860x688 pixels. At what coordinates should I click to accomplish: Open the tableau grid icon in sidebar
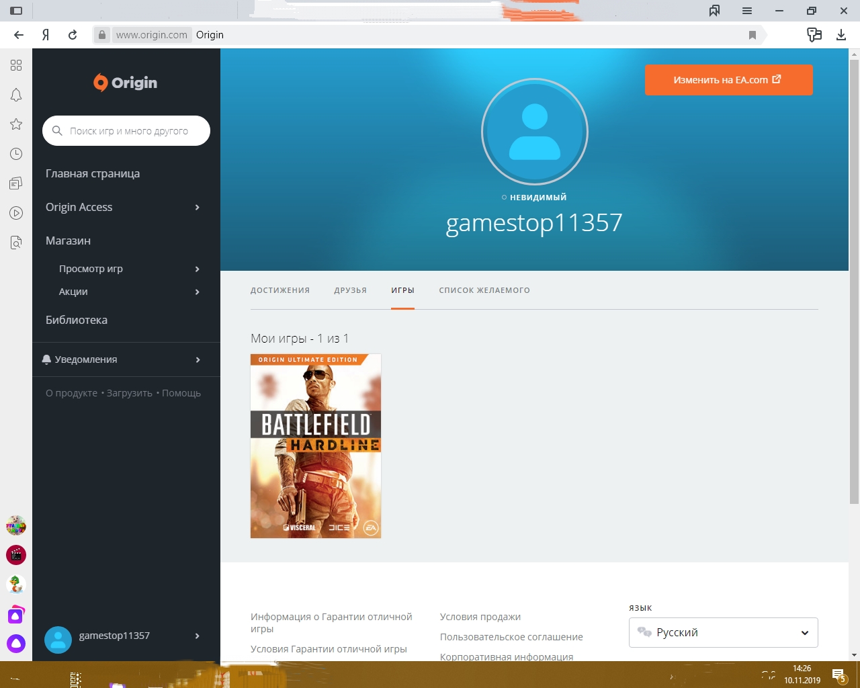pyautogui.click(x=16, y=65)
